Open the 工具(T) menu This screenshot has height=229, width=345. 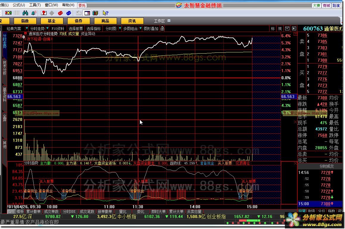[x=35, y=5]
